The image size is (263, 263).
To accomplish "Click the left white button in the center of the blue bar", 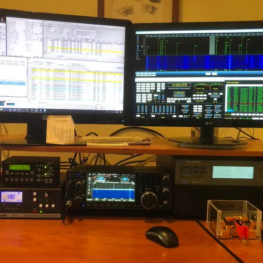I will tap(208, 74).
